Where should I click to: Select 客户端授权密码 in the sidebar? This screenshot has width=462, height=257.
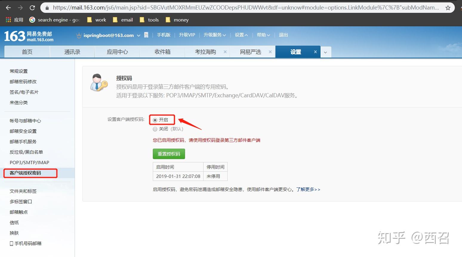25,173
